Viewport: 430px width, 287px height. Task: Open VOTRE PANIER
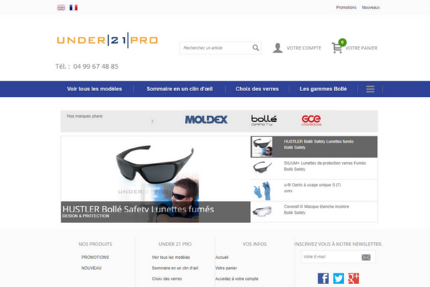pyautogui.click(x=361, y=48)
